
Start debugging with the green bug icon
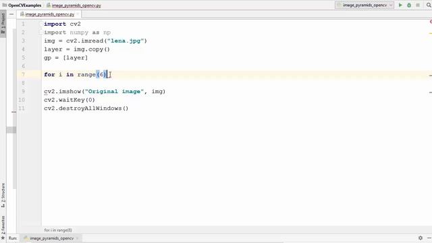[x=409, y=5]
